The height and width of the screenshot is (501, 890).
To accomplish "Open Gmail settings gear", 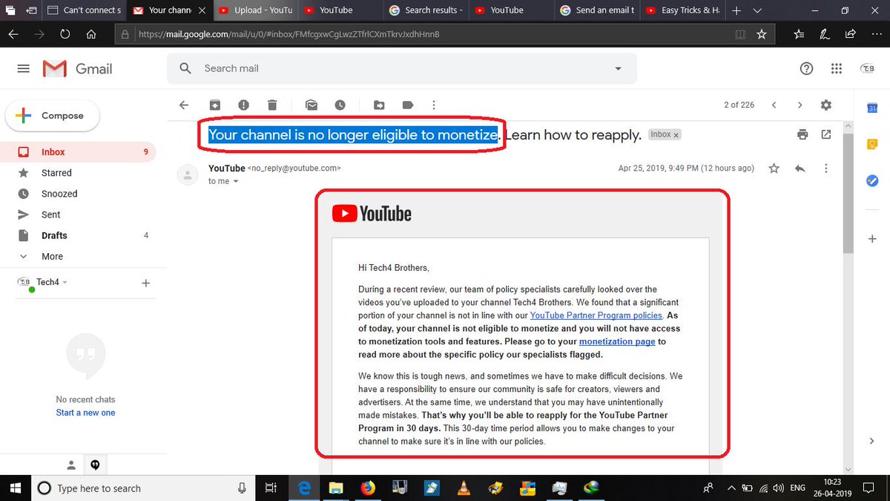I will pyautogui.click(x=826, y=105).
